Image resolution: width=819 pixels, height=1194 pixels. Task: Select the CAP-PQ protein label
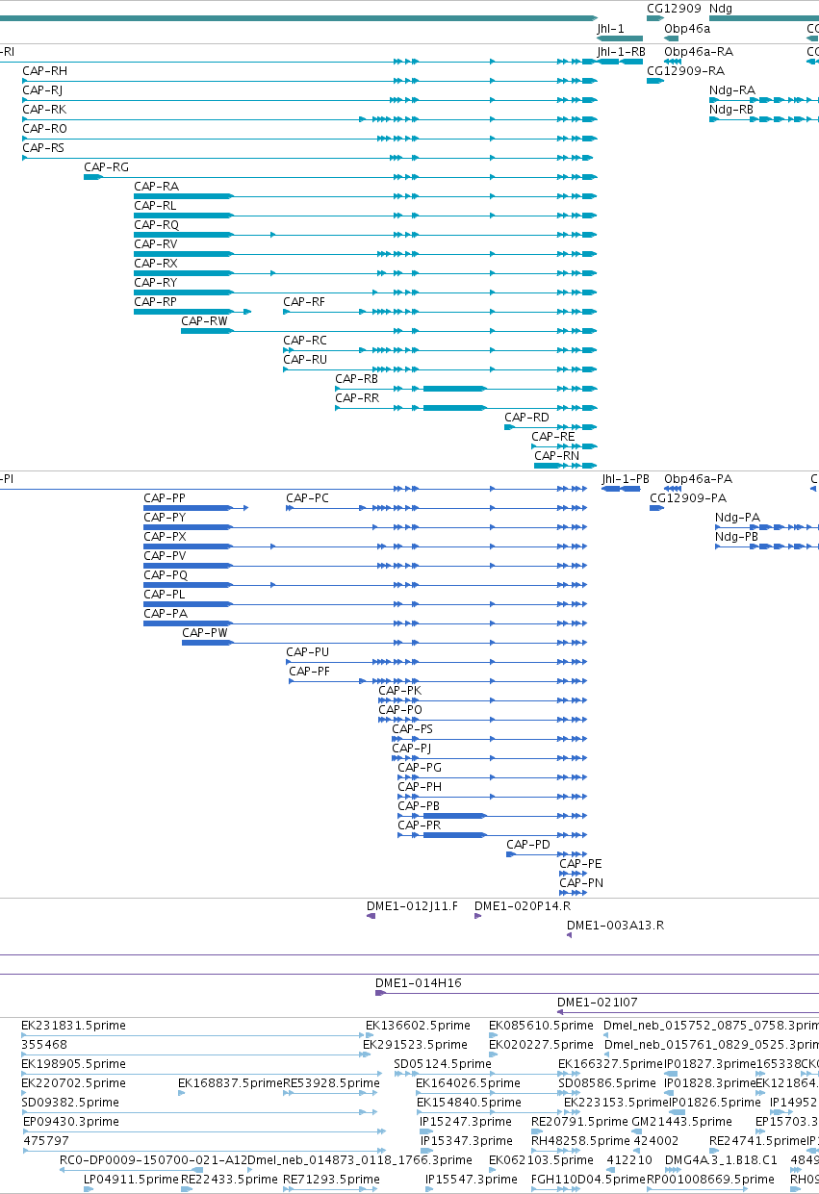(166, 575)
